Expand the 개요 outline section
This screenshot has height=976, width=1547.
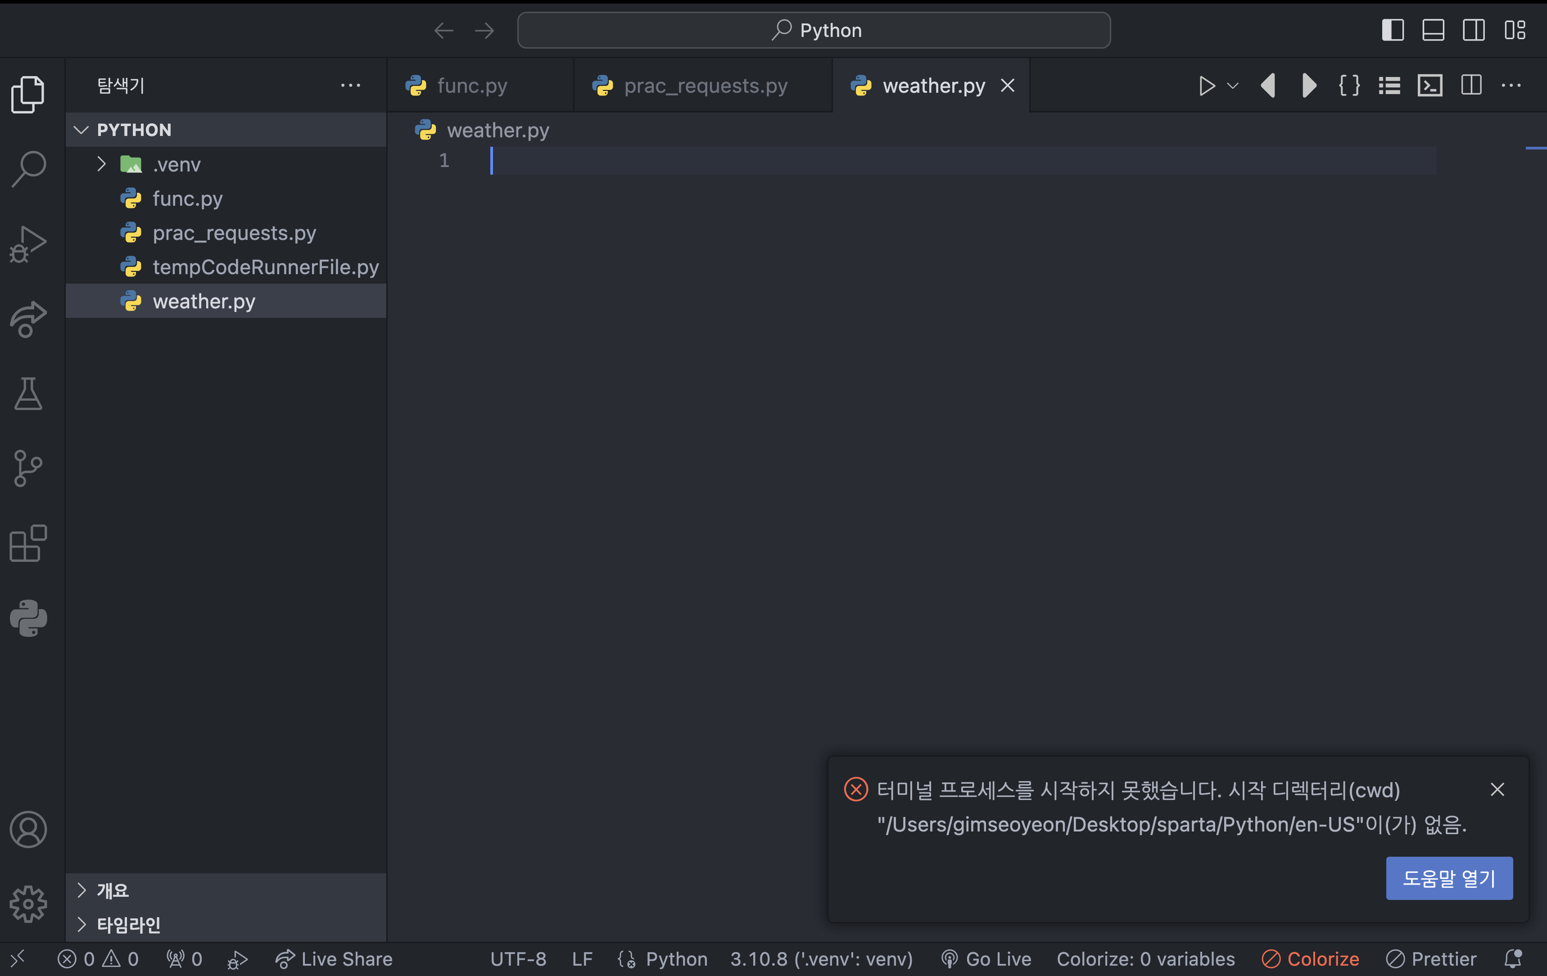(x=226, y=890)
